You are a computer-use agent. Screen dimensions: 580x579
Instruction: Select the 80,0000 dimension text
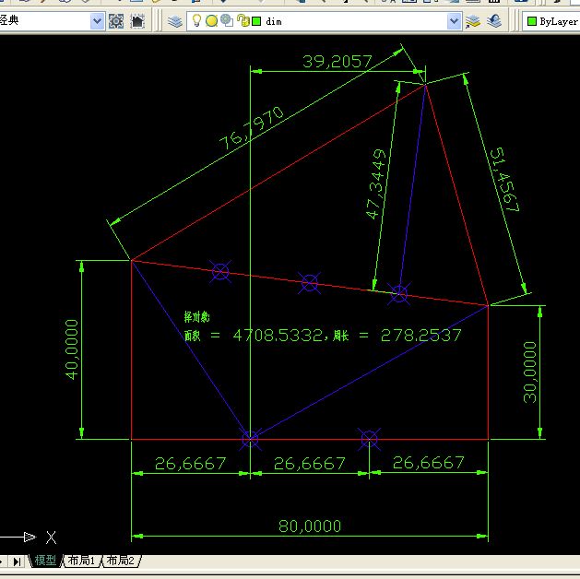(310, 526)
